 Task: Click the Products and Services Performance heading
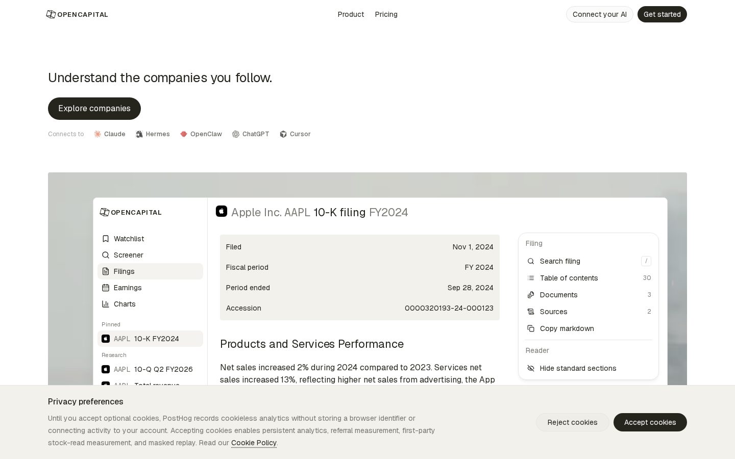point(312,344)
